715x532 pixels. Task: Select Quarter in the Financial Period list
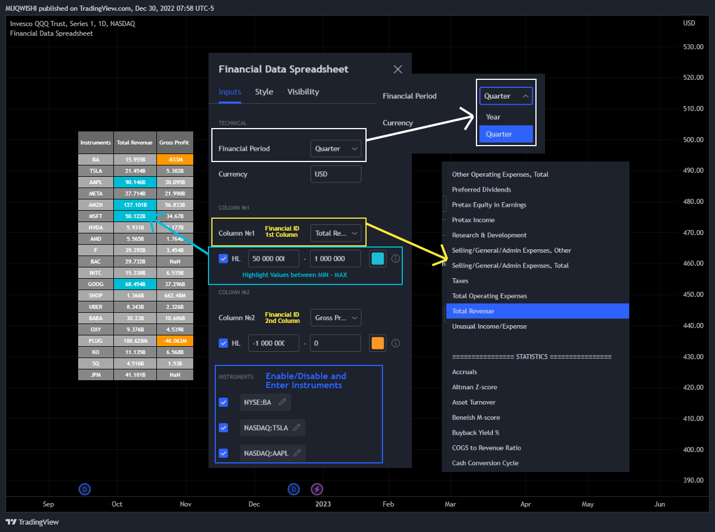click(506, 134)
